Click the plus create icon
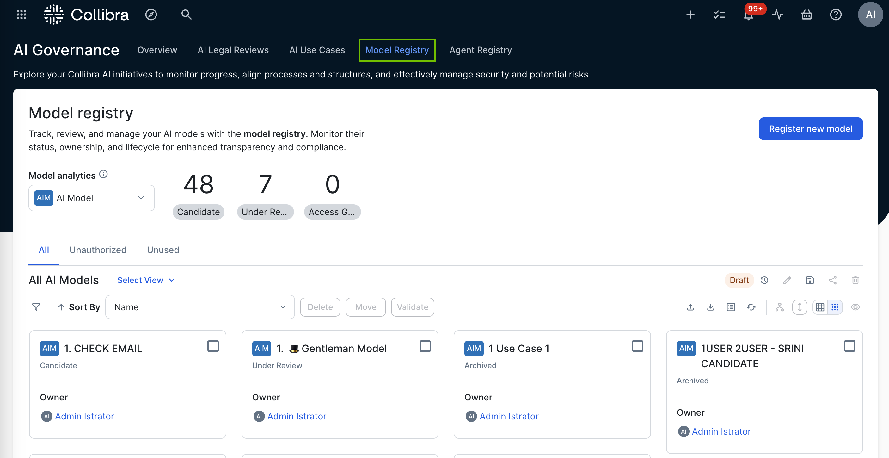This screenshot has width=889, height=458. pos(690,15)
